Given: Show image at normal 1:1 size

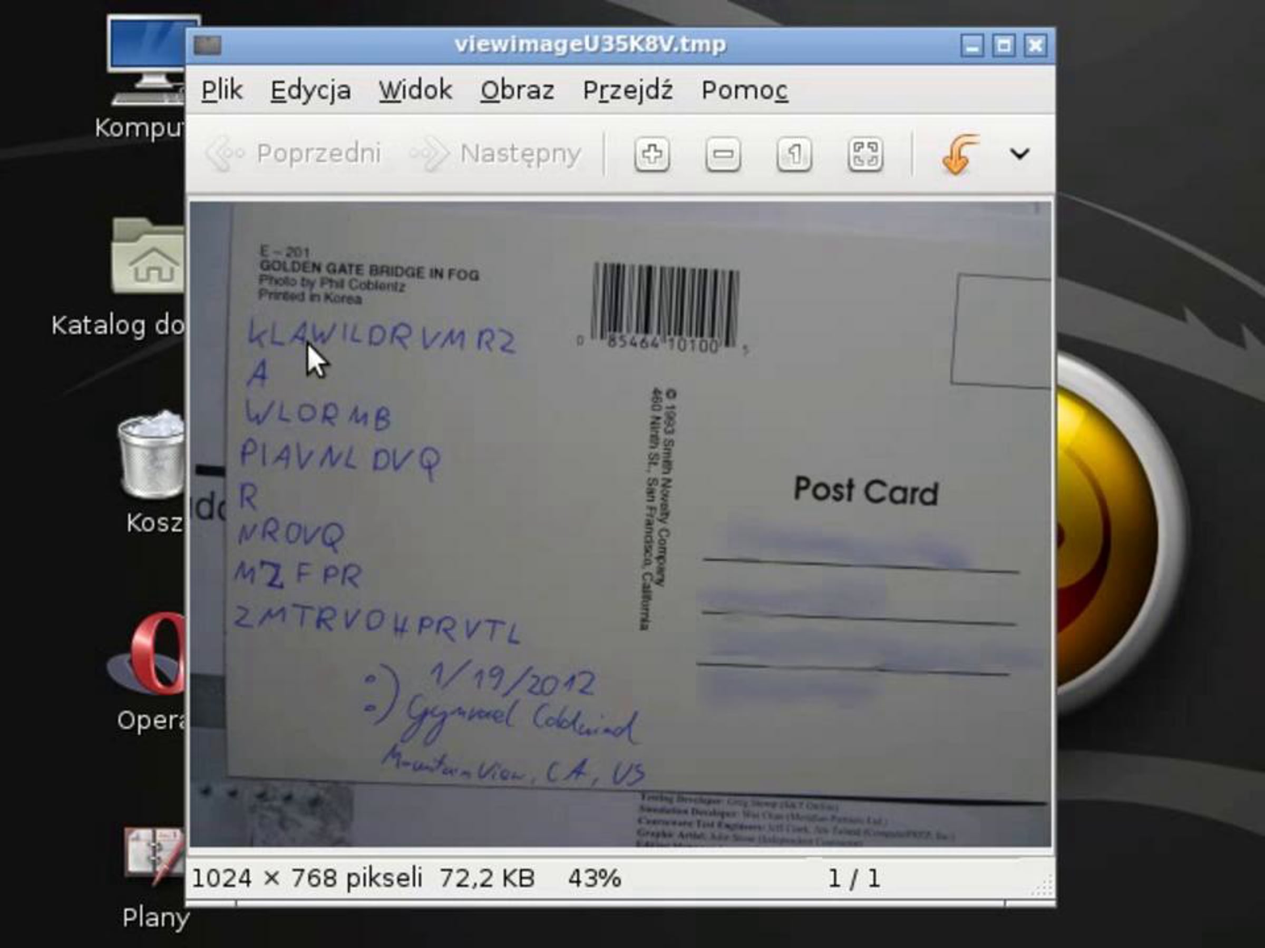Looking at the screenshot, I should point(794,154).
